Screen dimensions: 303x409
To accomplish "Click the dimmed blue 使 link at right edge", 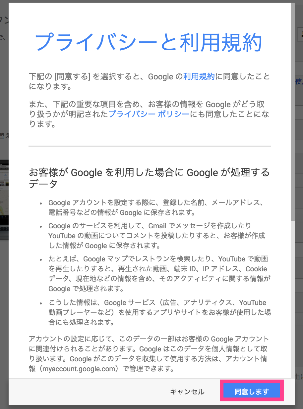I will 299,81.
